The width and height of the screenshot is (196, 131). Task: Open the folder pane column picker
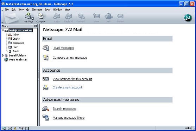[x=36, y=26]
